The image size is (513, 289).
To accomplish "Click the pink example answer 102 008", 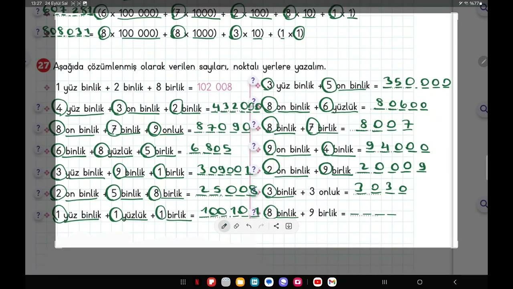I will point(214,87).
